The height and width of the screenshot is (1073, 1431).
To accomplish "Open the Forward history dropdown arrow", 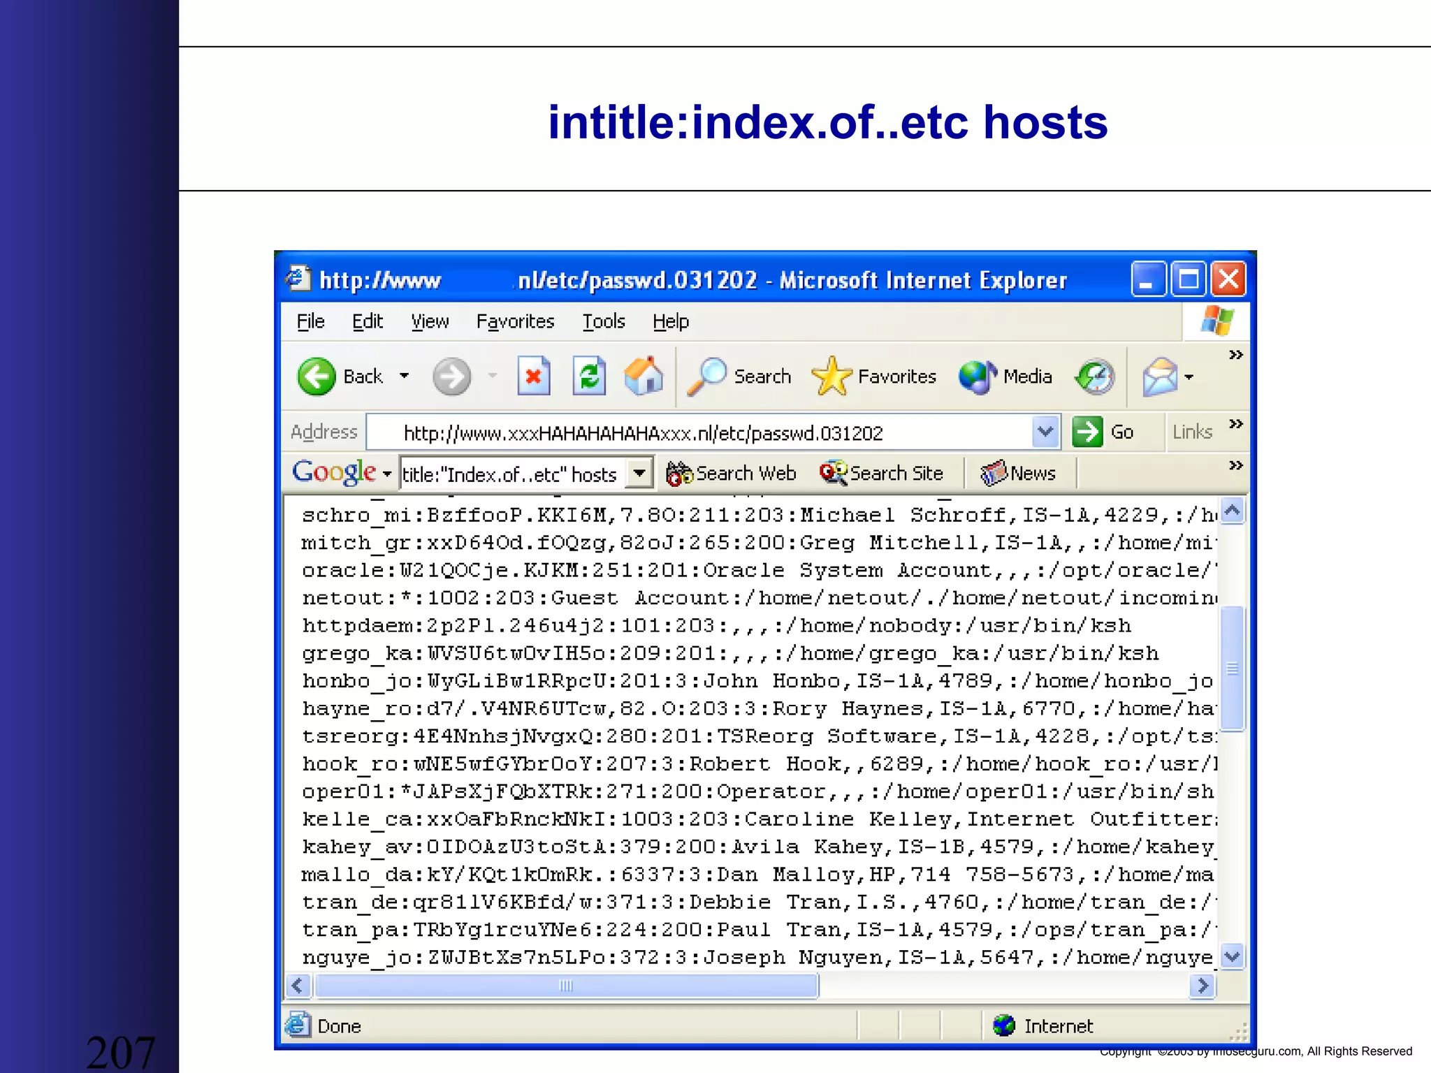I will tap(493, 376).
